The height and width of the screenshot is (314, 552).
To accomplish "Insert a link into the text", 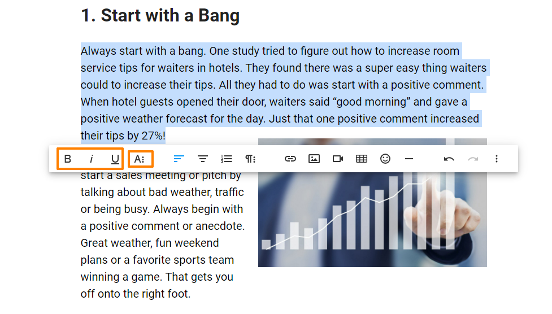I will [x=290, y=159].
